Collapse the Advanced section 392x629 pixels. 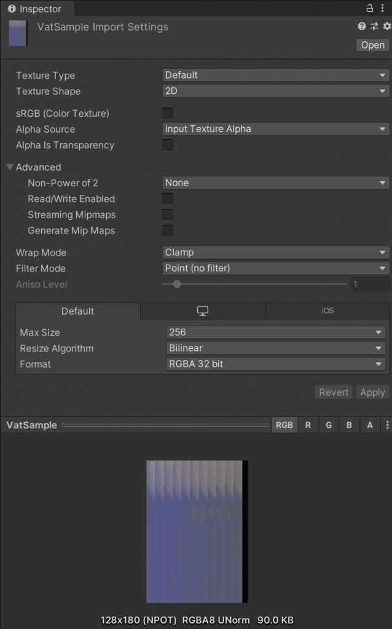[x=10, y=167]
